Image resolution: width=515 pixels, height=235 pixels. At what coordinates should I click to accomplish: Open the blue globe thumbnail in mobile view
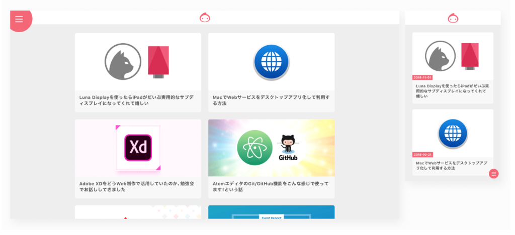pyautogui.click(x=453, y=134)
